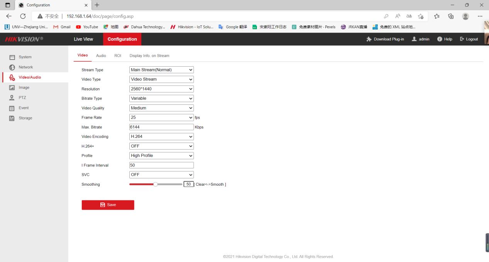Open a new browser tab
Viewport: 489px width, 262px height.
(97, 5)
